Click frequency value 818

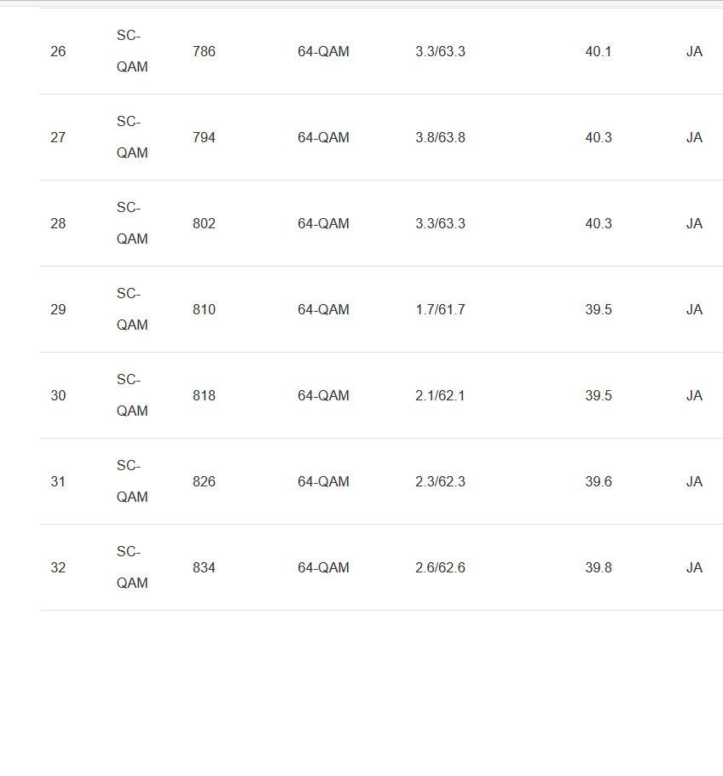(x=204, y=396)
